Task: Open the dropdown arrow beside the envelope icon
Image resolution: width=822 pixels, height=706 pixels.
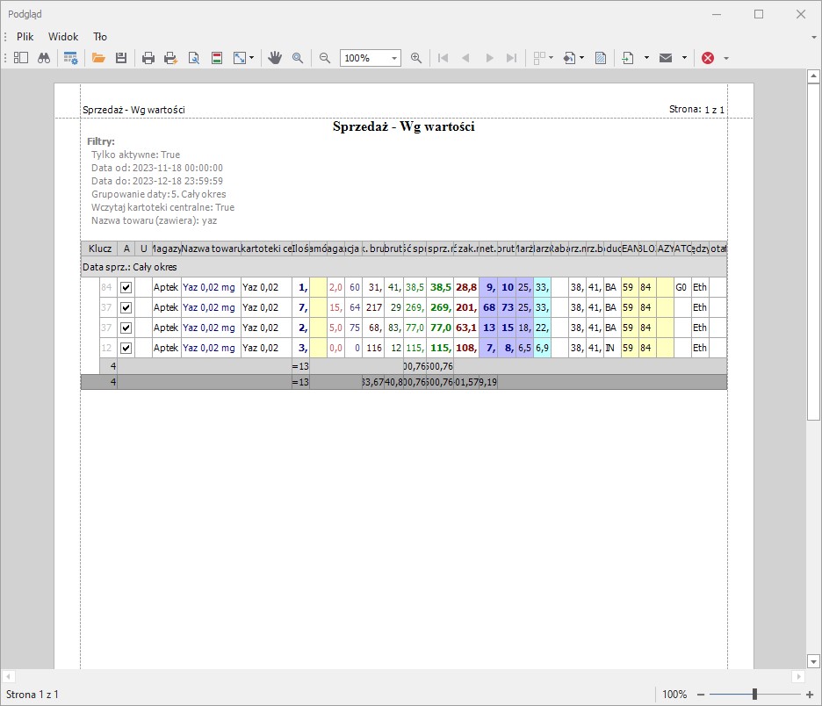Action: tap(684, 58)
